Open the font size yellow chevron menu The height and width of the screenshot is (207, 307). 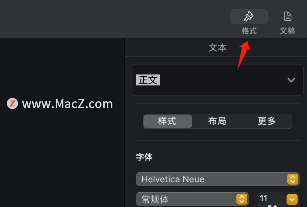pos(292,200)
